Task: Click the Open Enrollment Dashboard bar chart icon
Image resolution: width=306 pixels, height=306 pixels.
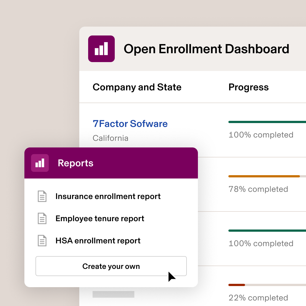Action: point(101,49)
